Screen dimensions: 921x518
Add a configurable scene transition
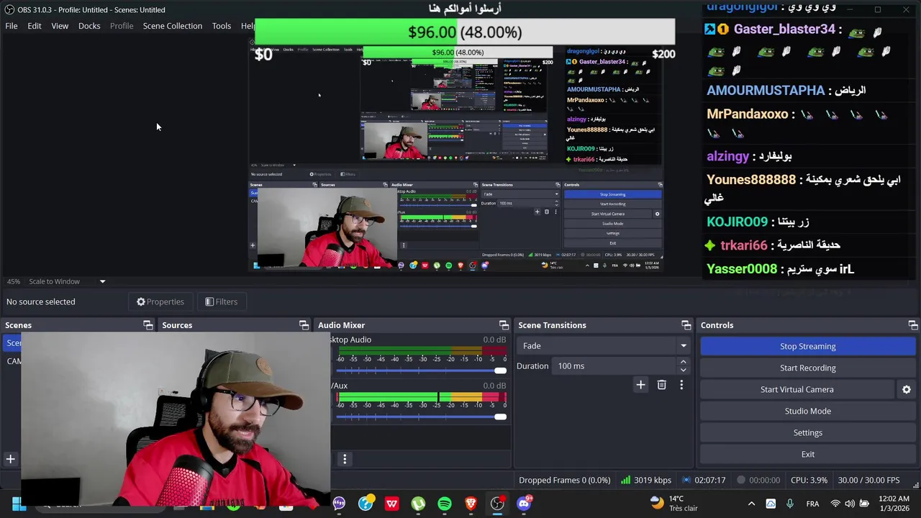(640, 385)
